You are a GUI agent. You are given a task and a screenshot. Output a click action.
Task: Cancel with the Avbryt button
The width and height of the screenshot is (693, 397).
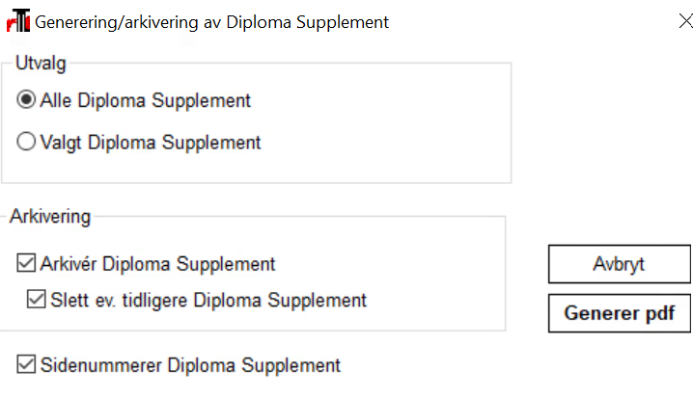point(620,264)
